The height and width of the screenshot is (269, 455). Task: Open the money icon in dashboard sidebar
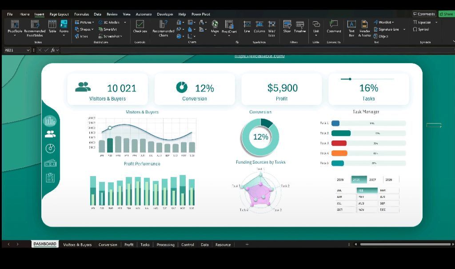50,163
